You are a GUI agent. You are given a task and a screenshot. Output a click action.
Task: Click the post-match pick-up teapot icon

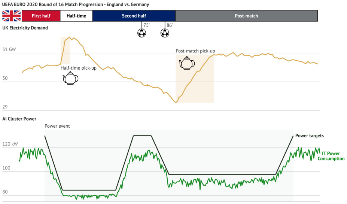pyautogui.click(x=187, y=63)
